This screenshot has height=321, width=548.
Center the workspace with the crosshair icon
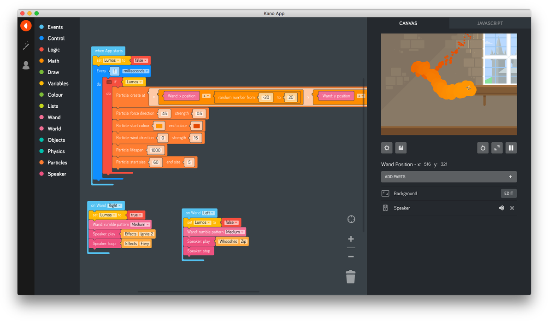(351, 219)
